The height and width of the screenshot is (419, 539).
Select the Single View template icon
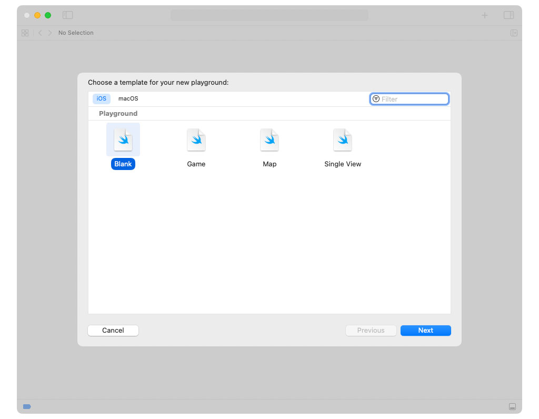click(343, 139)
